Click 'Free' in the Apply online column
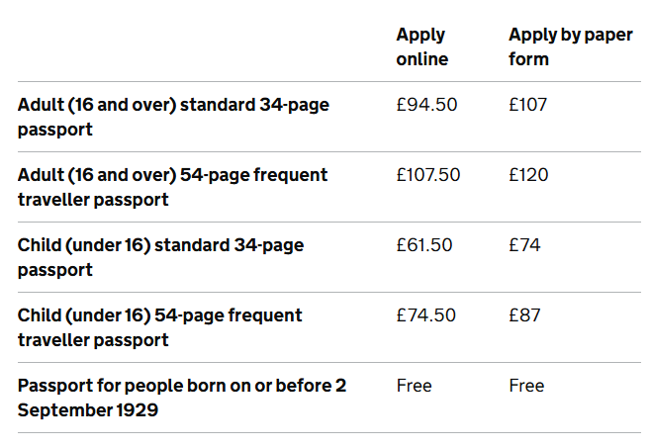The height and width of the screenshot is (448, 652). [415, 386]
